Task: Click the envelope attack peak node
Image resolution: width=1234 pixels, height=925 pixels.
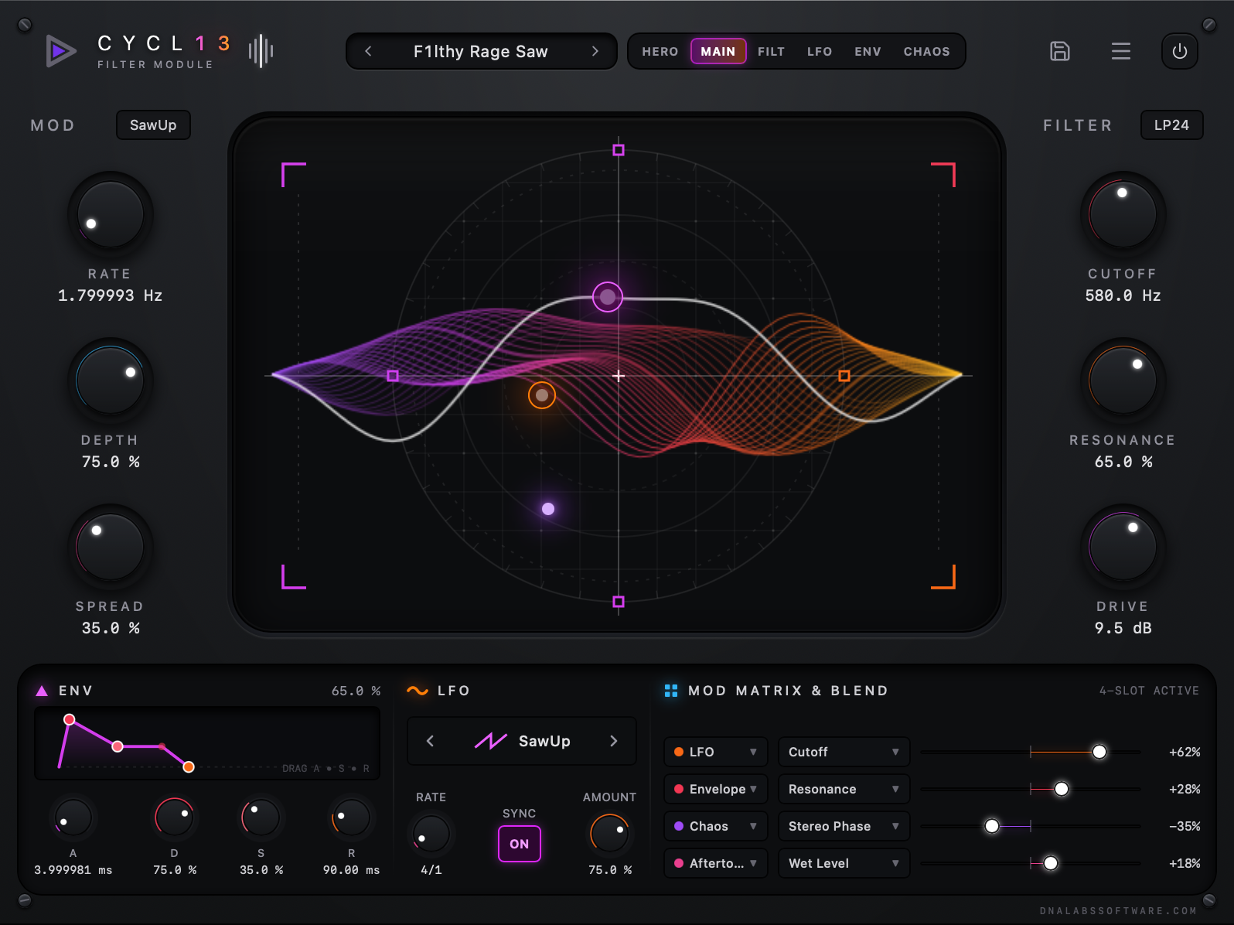Action: tap(69, 719)
